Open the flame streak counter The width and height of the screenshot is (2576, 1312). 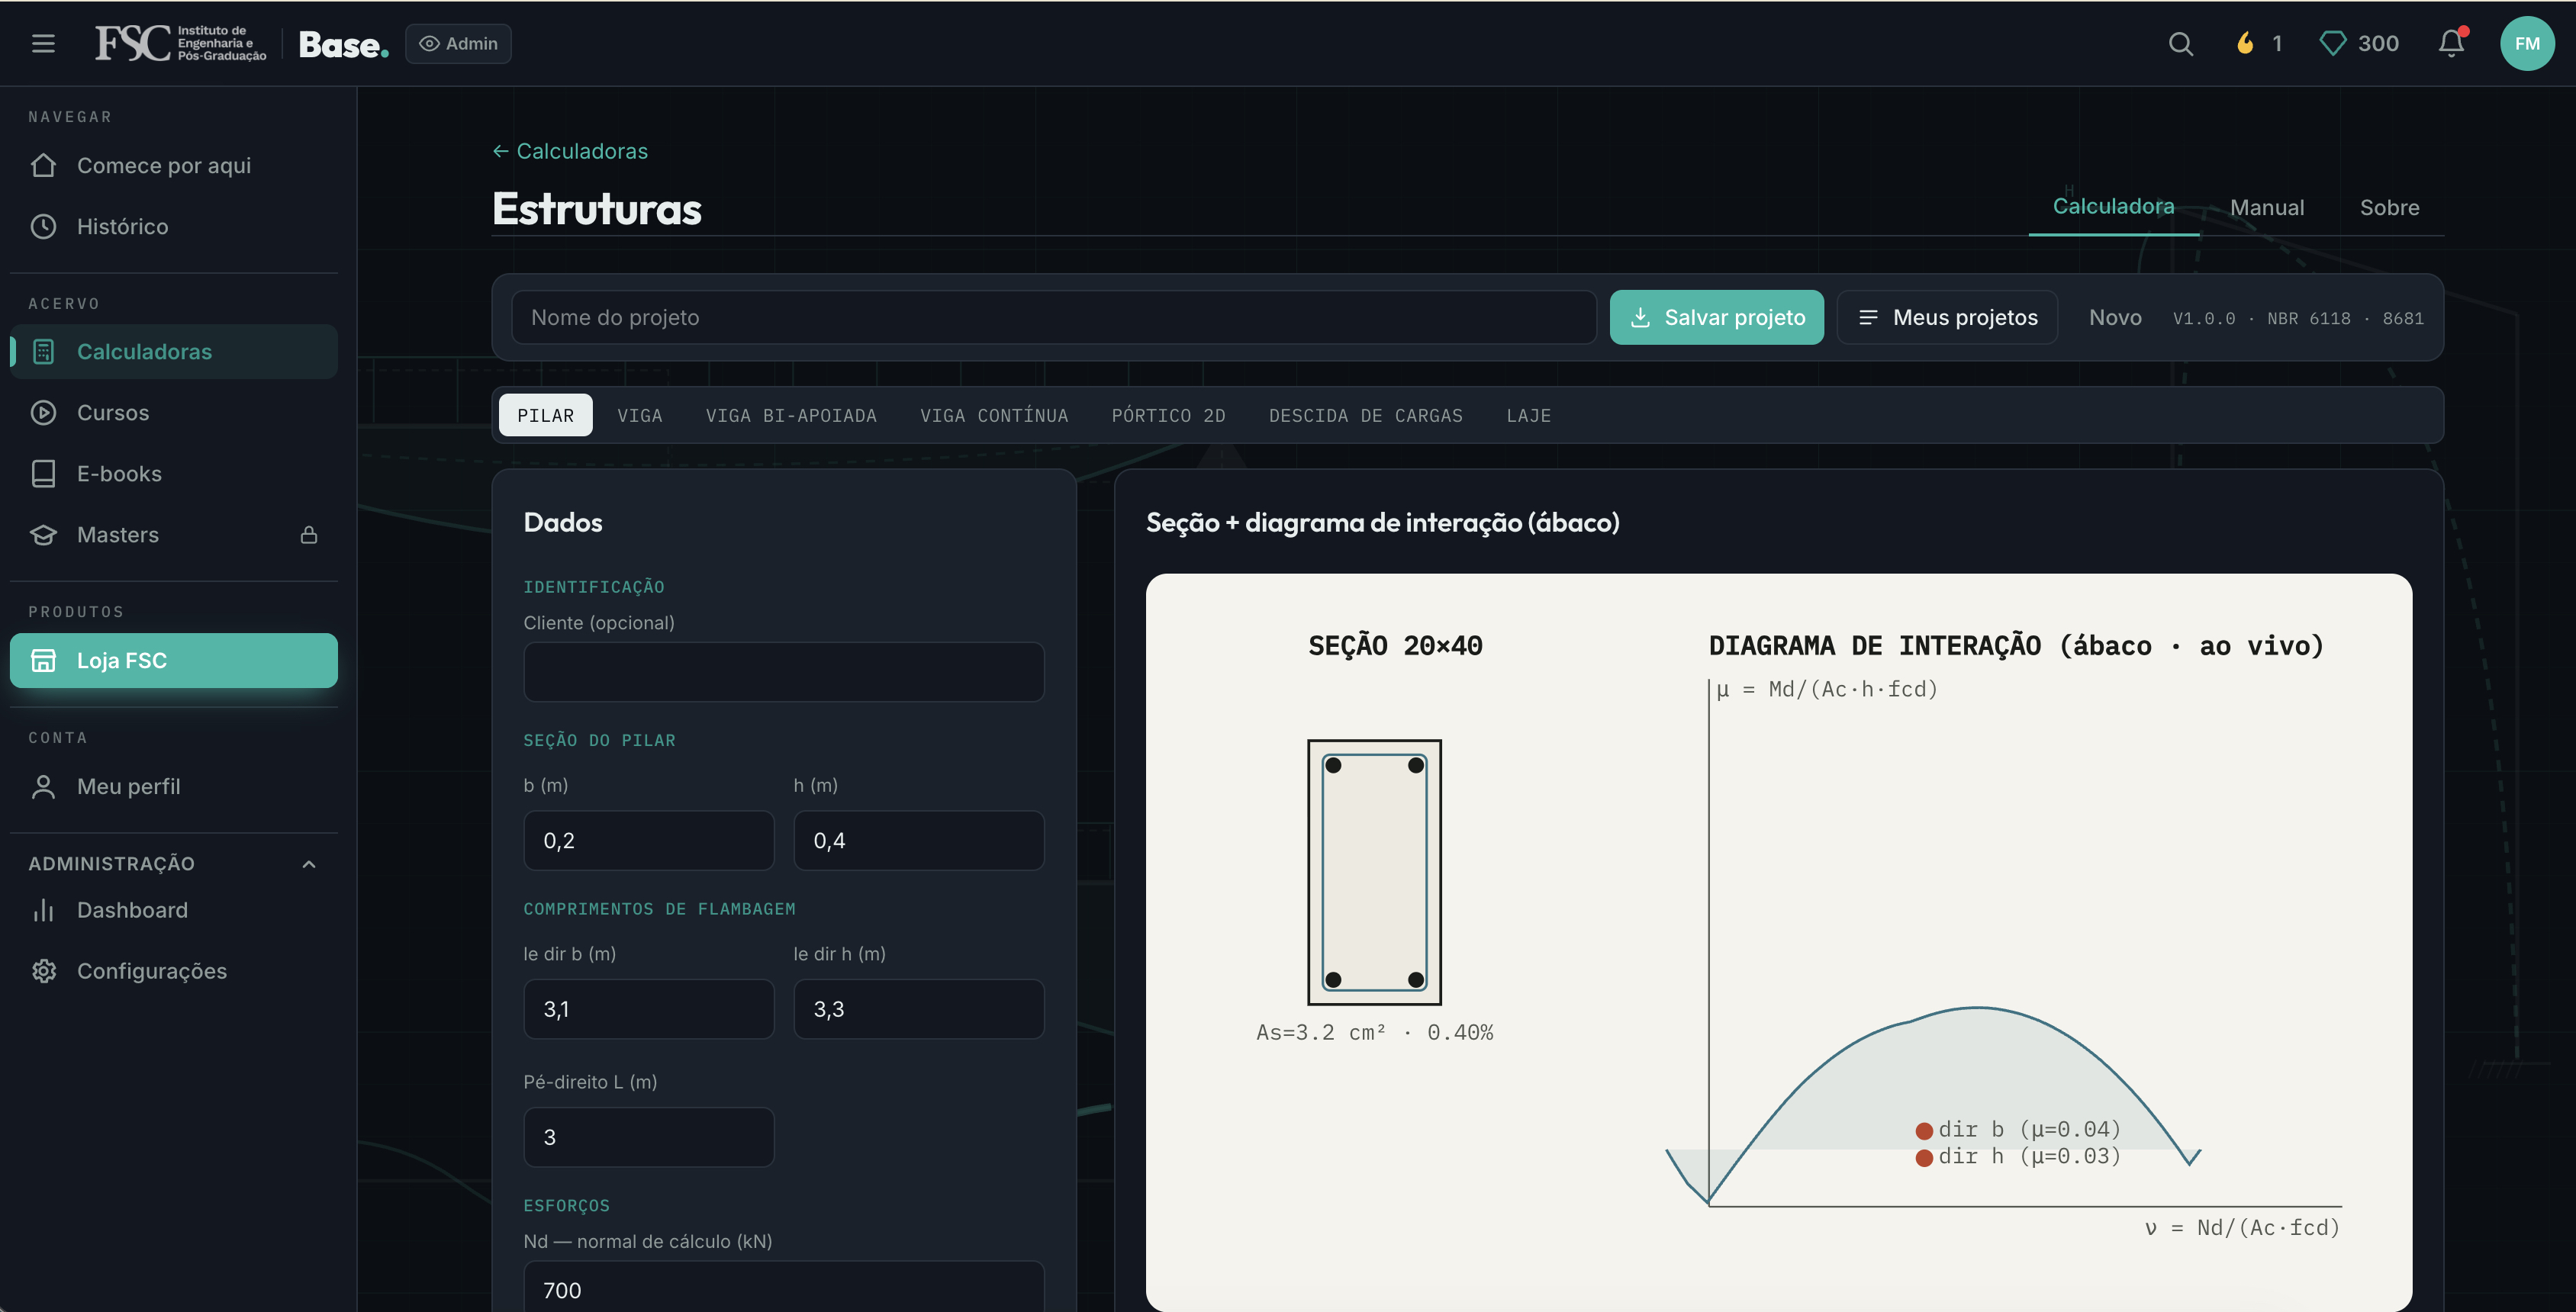(2259, 43)
